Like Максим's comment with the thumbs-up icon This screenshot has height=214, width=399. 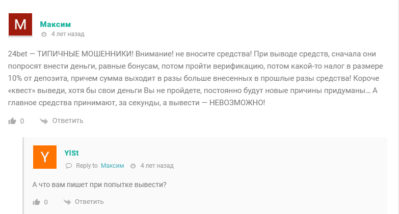pyautogui.click(x=12, y=121)
